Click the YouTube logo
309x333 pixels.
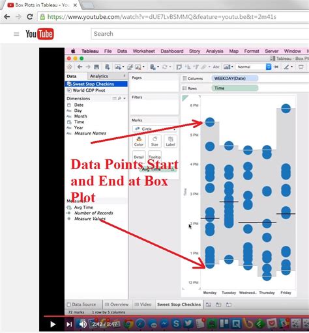click(x=40, y=34)
